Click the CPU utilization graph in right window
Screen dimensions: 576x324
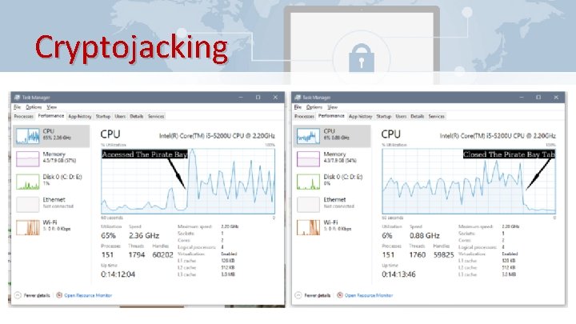click(x=469, y=181)
